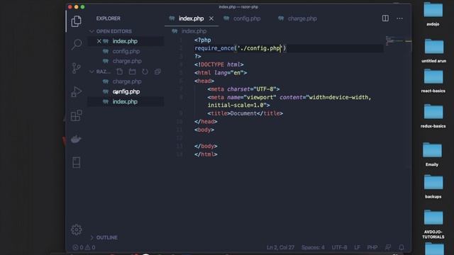
Task: Open the Extensions view icon
Action: 76,115
